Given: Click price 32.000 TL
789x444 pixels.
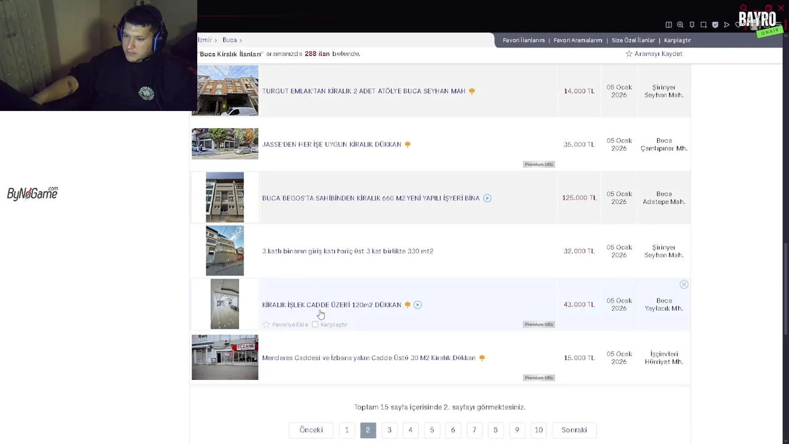Looking at the screenshot, I should (x=579, y=251).
